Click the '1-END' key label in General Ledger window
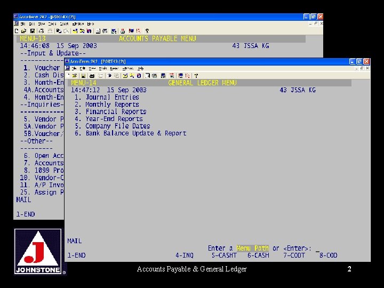Image resolution: width=384 pixels, height=288 pixels. [x=76, y=255]
